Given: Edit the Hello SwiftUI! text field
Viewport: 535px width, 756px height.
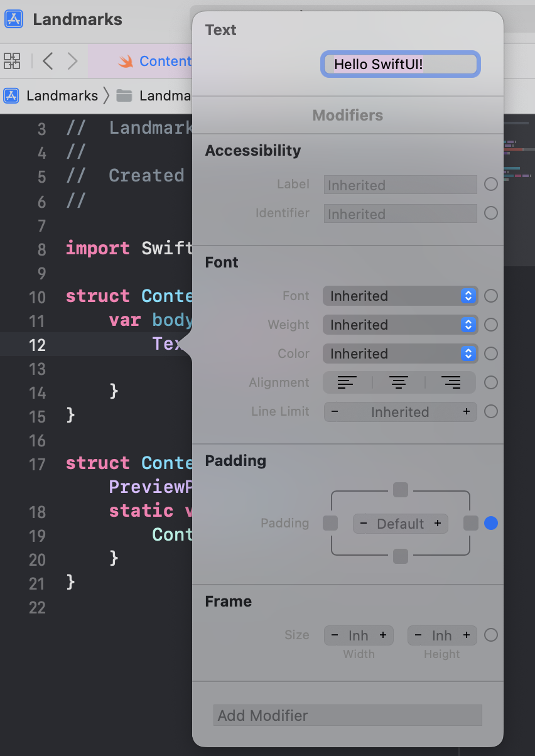Looking at the screenshot, I should (401, 64).
